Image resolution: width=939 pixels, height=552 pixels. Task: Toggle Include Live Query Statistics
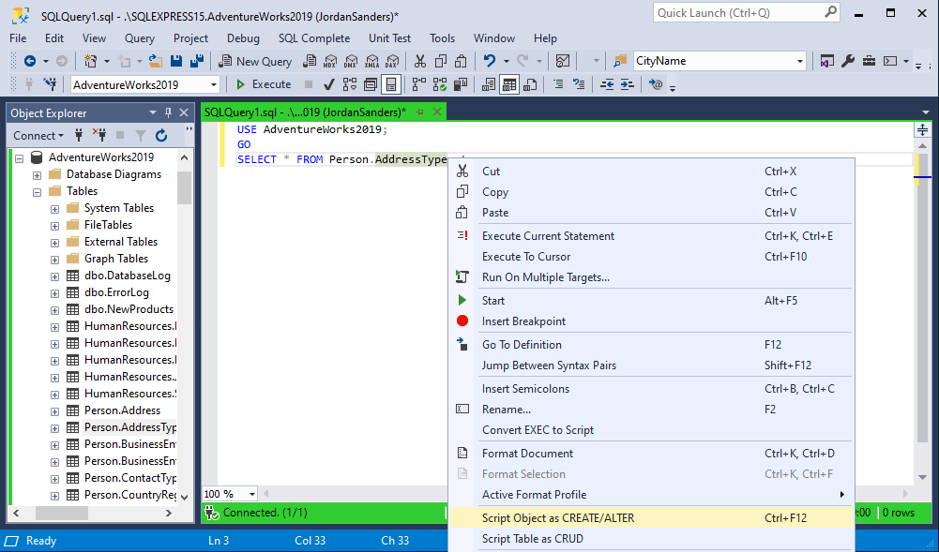tap(440, 84)
